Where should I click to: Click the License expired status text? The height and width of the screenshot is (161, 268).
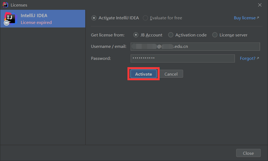[x=36, y=23]
